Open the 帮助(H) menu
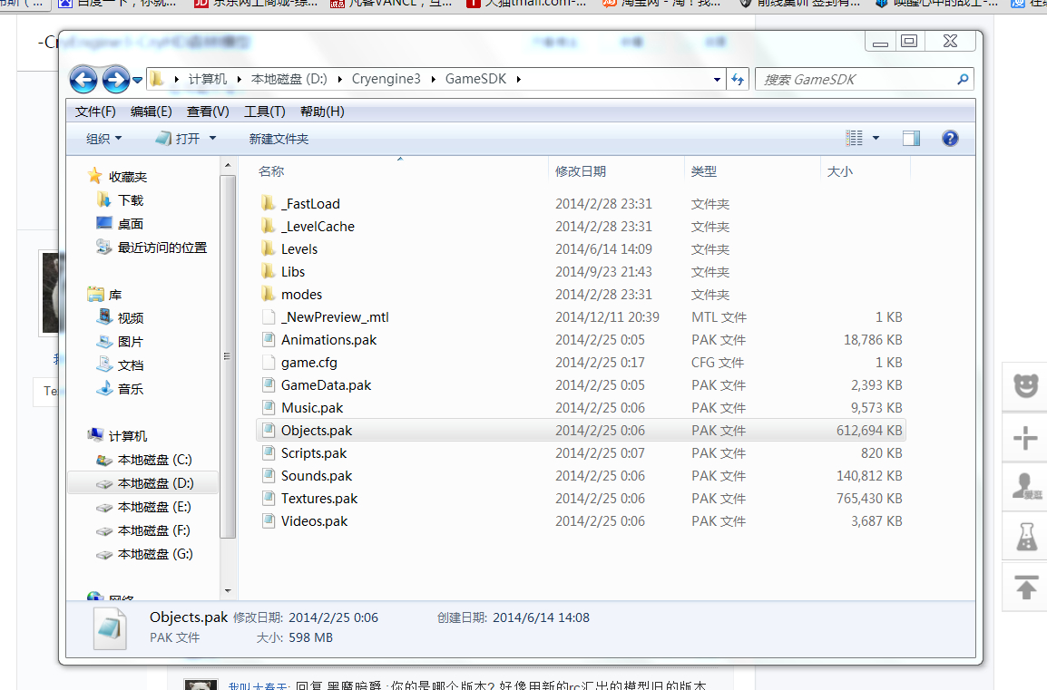Screen dimensions: 1047x690 (x=322, y=112)
